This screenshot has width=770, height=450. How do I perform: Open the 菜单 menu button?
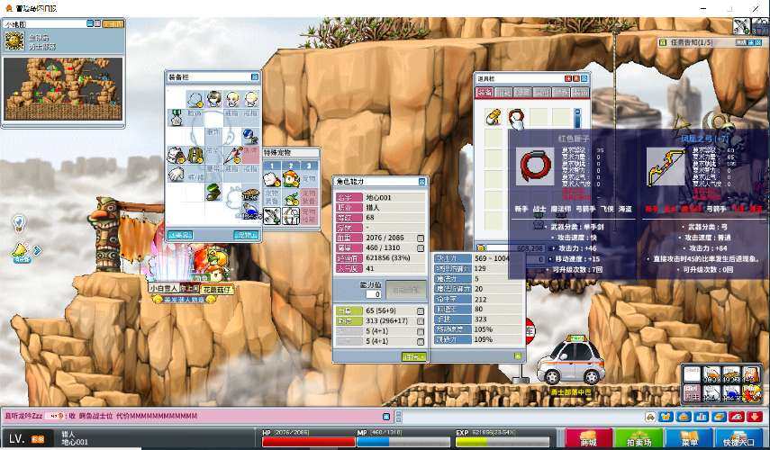(x=688, y=437)
